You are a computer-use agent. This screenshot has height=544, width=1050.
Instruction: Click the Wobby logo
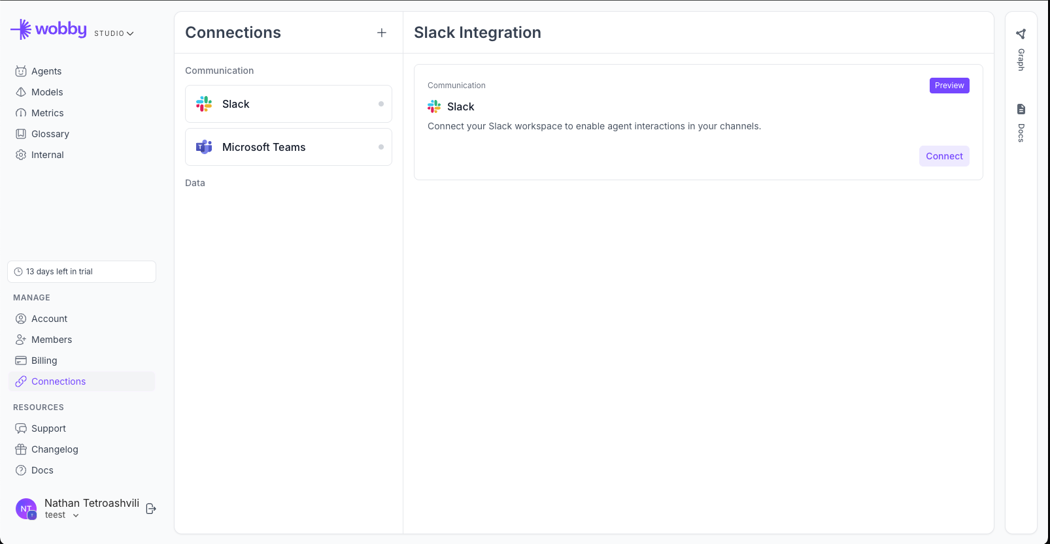(49, 29)
